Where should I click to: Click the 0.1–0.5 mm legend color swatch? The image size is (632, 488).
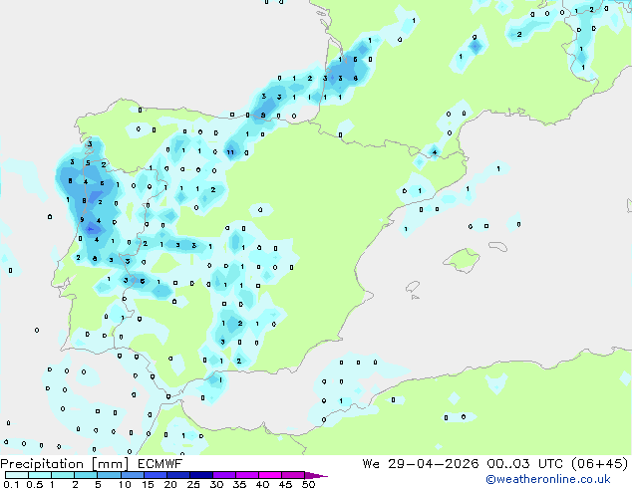click(x=17, y=475)
